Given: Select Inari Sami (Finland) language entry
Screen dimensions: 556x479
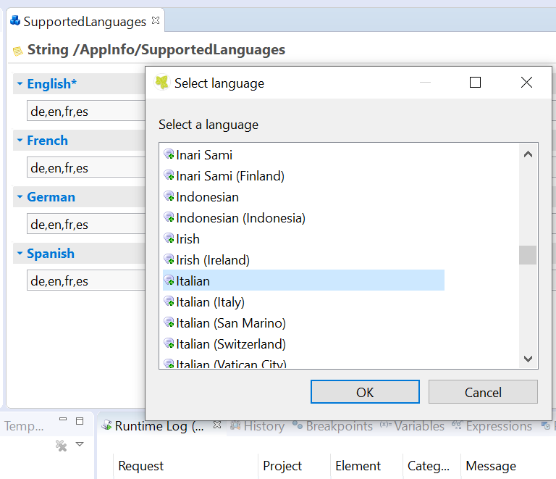Looking at the screenshot, I should (230, 176).
